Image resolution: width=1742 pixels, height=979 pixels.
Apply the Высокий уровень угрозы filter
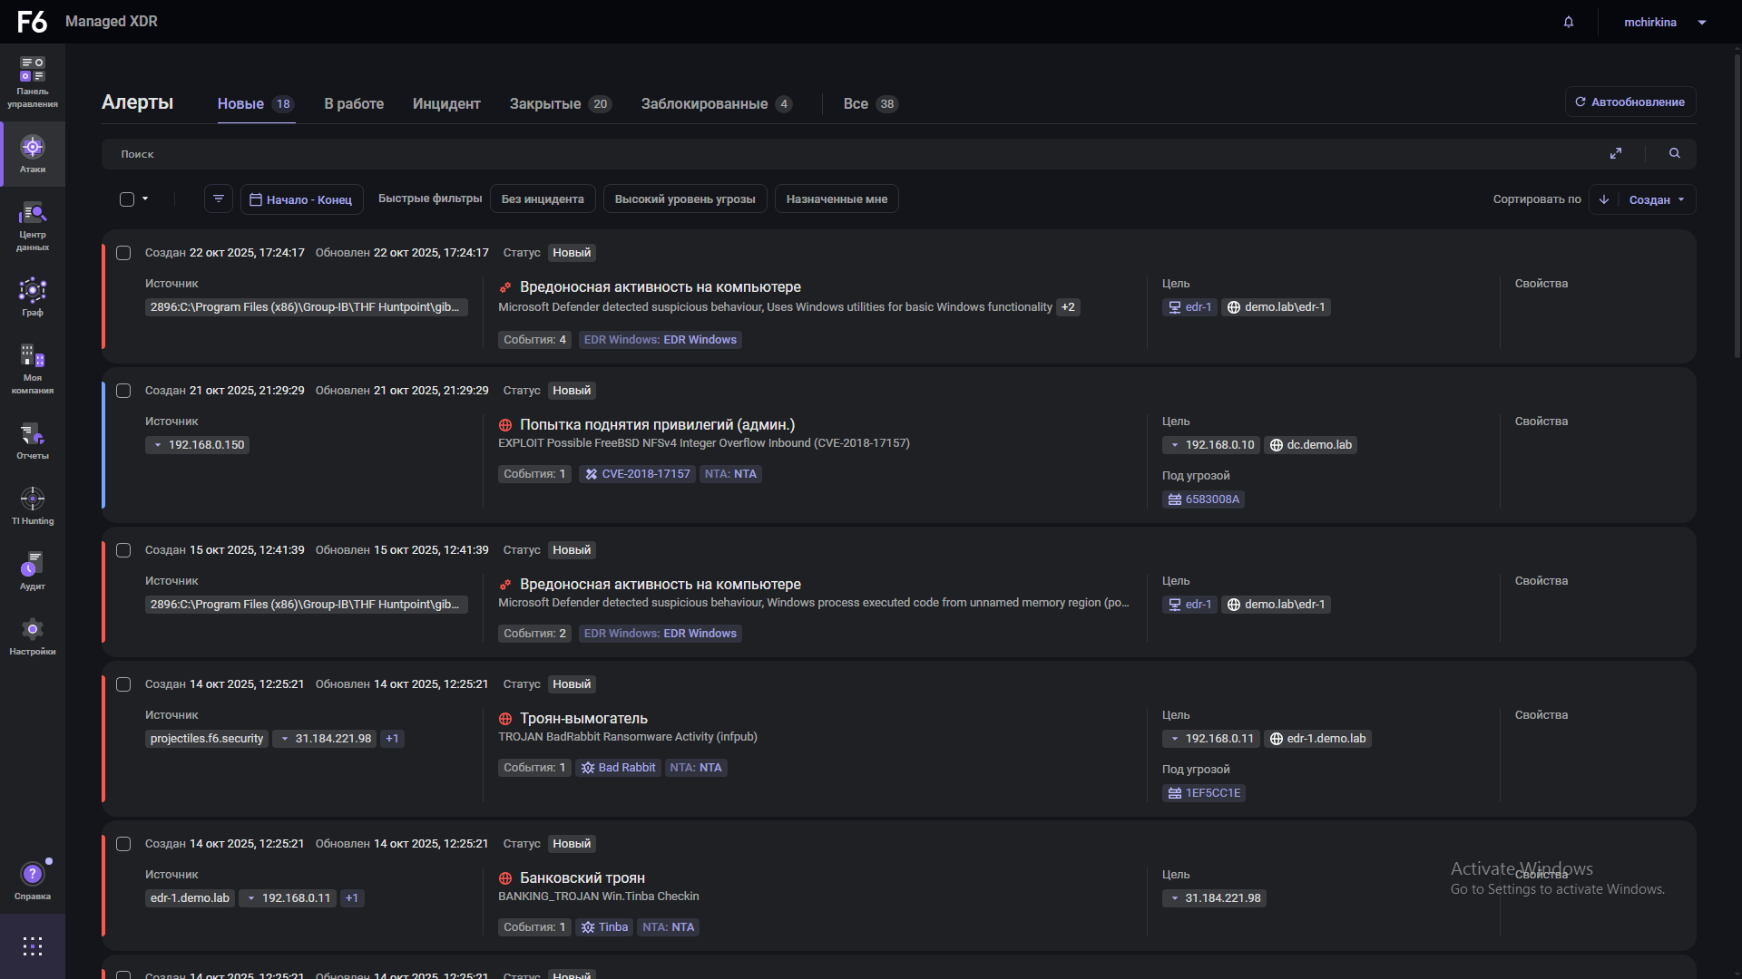pos(685,199)
